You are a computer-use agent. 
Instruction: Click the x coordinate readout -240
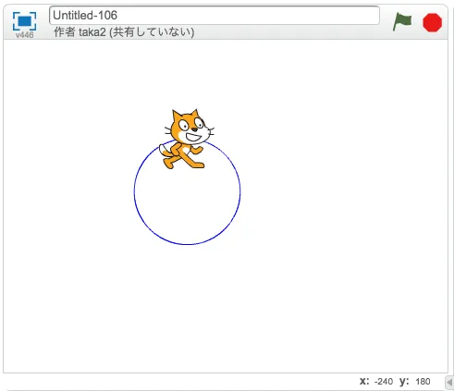384,382
